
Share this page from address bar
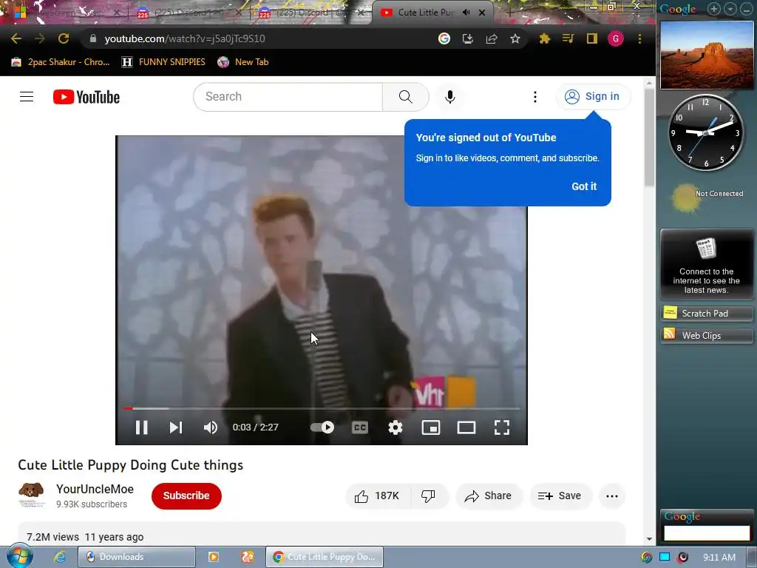(492, 38)
